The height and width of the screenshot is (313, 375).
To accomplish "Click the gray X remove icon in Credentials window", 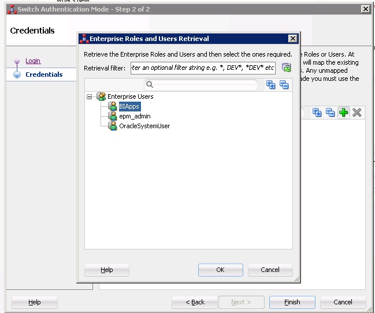I will (357, 113).
